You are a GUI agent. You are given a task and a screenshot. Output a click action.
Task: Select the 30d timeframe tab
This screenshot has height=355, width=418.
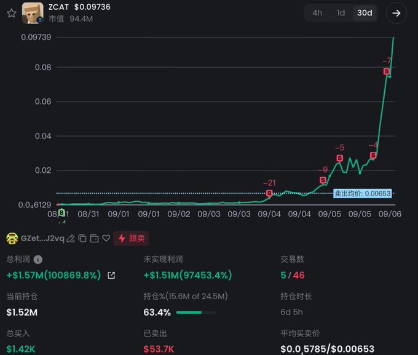[365, 13]
